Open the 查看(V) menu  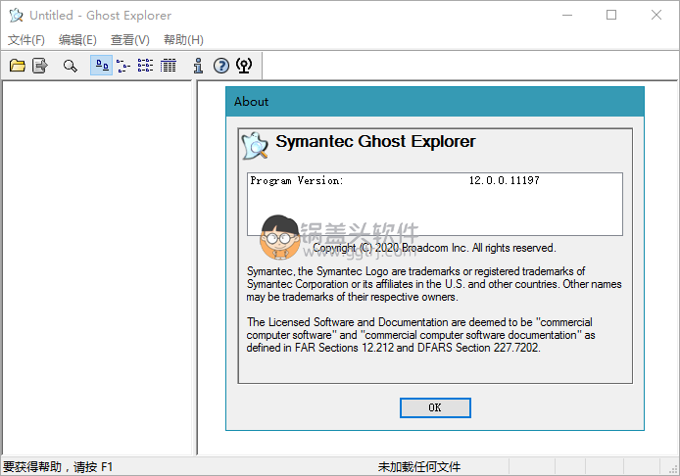(130, 40)
